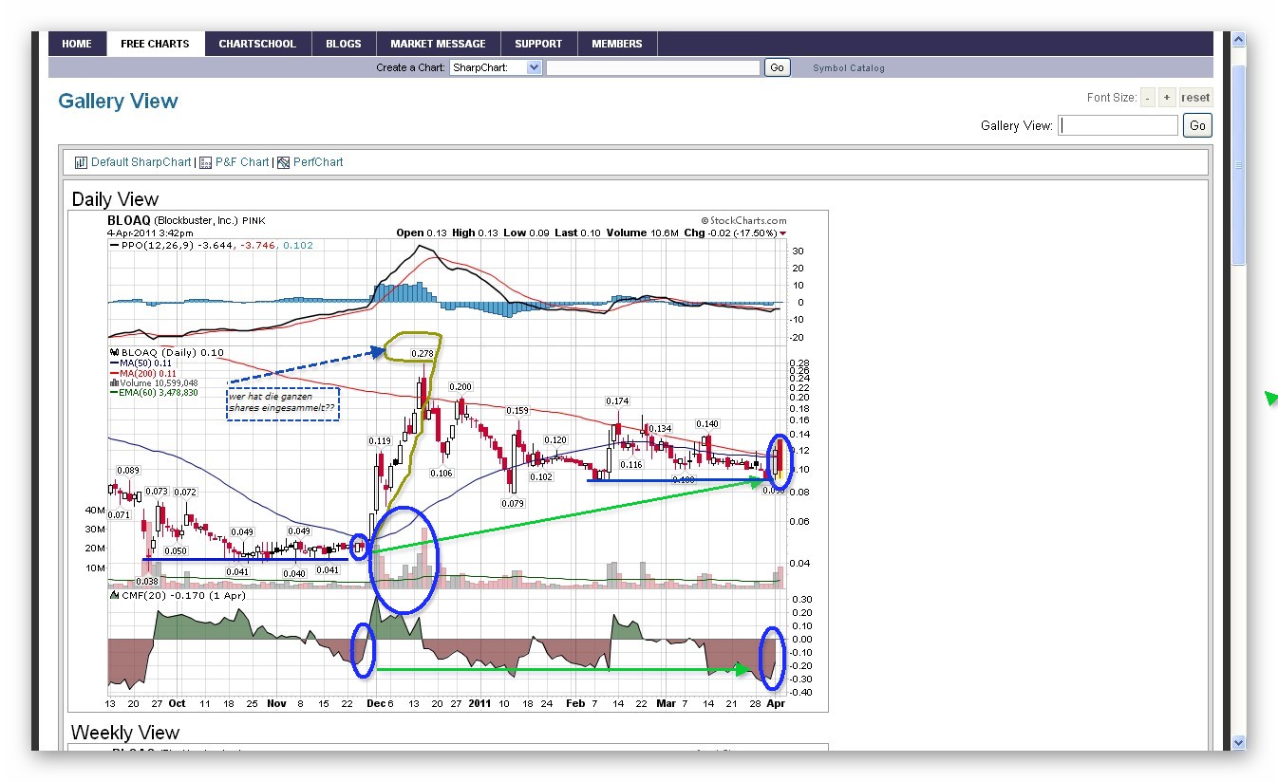Viewport: 1278px width, 782px height.
Task: Click the 0.200 price label
Action: click(x=460, y=387)
